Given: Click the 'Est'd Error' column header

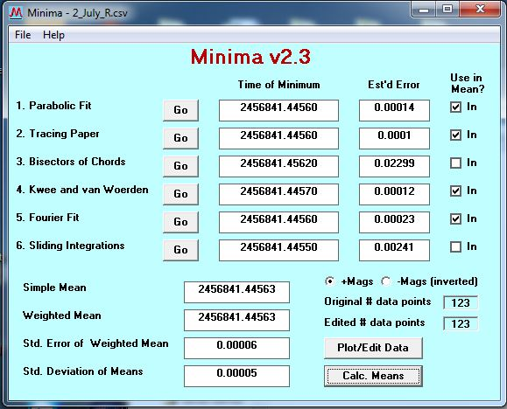Looking at the screenshot, I should [393, 85].
